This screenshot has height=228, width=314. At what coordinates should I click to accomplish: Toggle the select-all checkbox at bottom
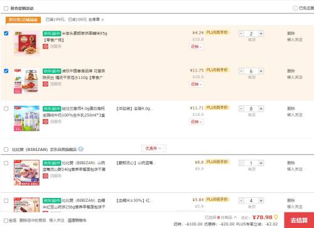coord(6,220)
